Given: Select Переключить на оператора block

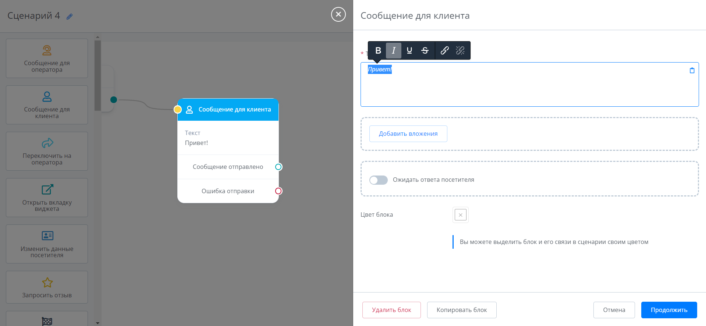Looking at the screenshot, I should tap(47, 151).
